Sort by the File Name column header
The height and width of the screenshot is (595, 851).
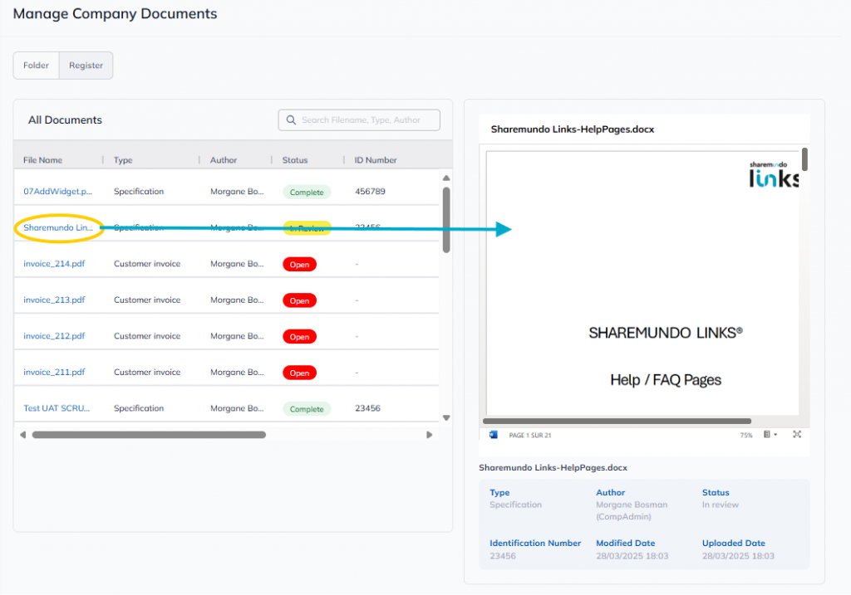(42, 160)
